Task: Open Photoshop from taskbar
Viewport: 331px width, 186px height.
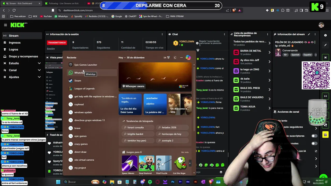Action: [x=173, y=182]
